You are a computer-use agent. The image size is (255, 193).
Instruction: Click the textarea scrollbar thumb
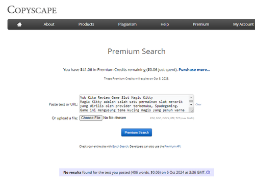tap(191, 101)
